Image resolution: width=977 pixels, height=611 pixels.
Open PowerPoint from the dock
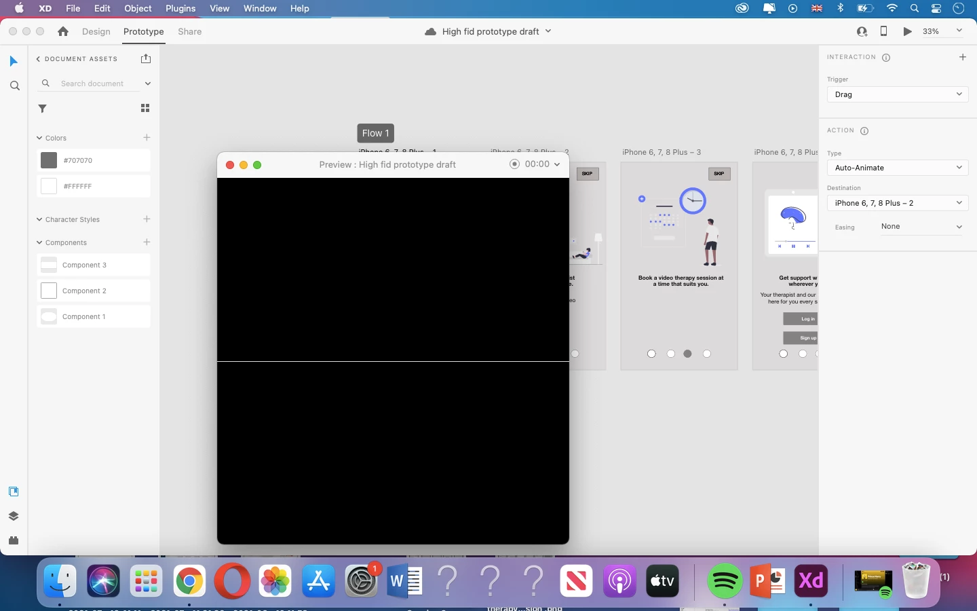point(768,581)
